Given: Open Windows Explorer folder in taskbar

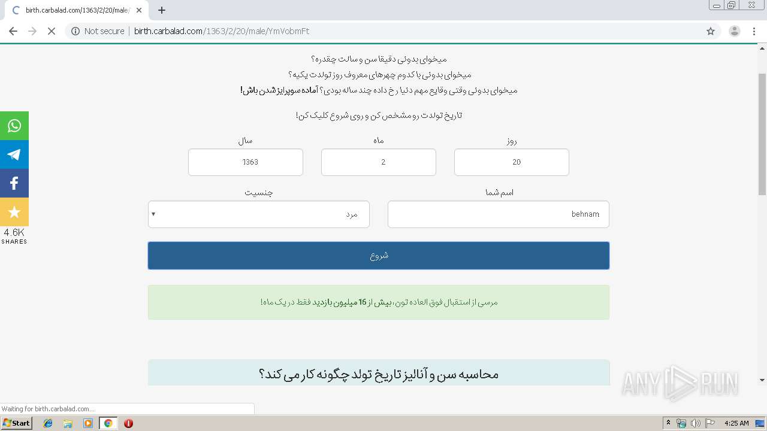Looking at the screenshot, I should click(68, 423).
